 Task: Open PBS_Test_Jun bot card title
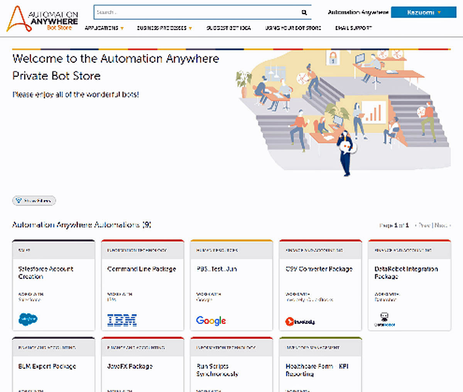pyautogui.click(x=216, y=269)
